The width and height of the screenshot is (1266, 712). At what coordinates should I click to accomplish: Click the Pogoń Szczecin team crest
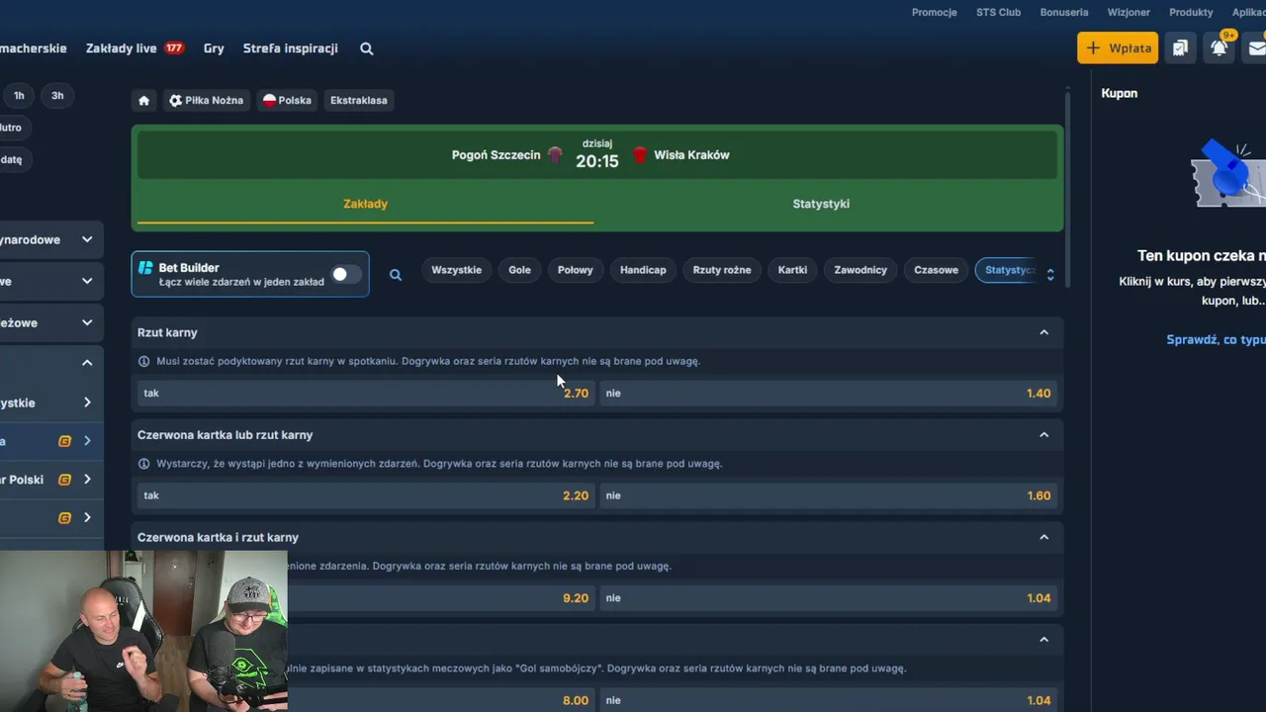tap(555, 154)
